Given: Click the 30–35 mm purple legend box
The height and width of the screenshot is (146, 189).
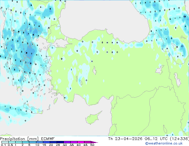Looking at the screenshot, I should click(x=67, y=142).
